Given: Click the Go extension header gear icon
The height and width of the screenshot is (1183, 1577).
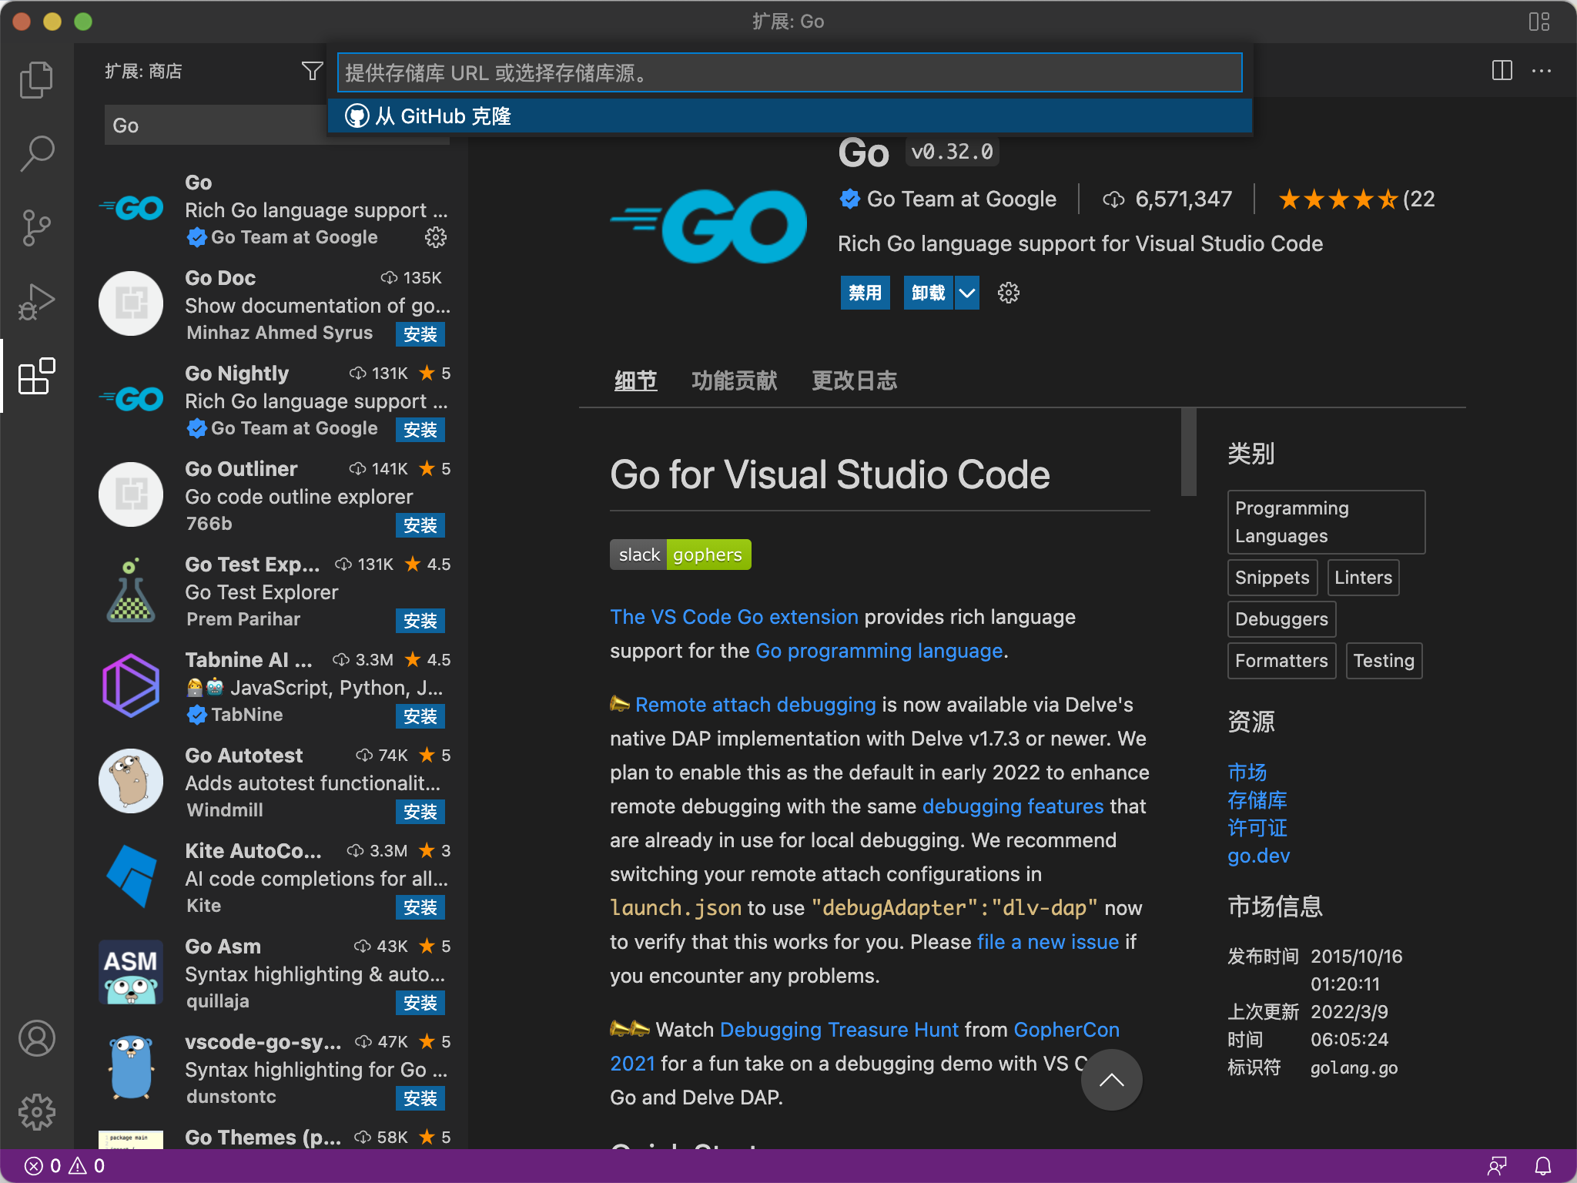Looking at the screenshot, I should point(1008,293).
